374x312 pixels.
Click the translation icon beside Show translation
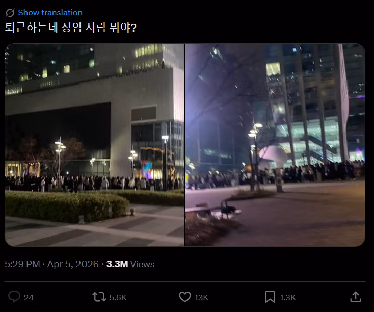(10, 13)
